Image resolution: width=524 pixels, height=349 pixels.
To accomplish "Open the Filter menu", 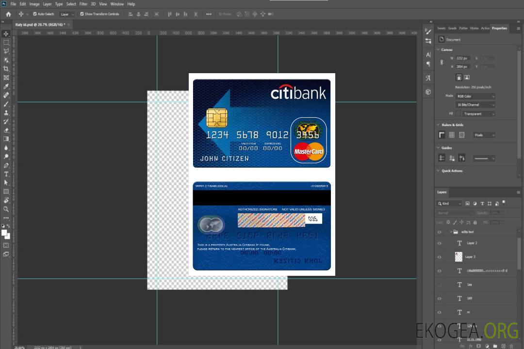I will 83,4.
